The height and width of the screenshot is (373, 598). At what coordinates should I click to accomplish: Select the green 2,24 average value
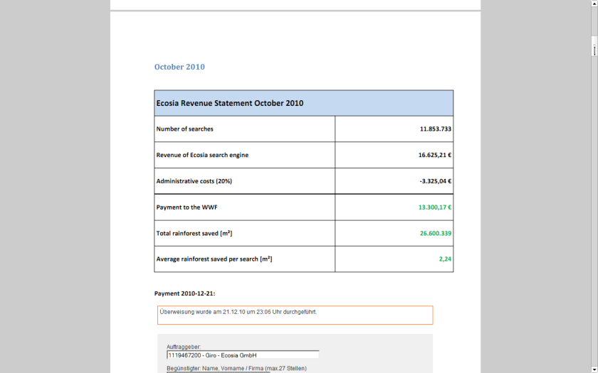(x=445, y=259)
